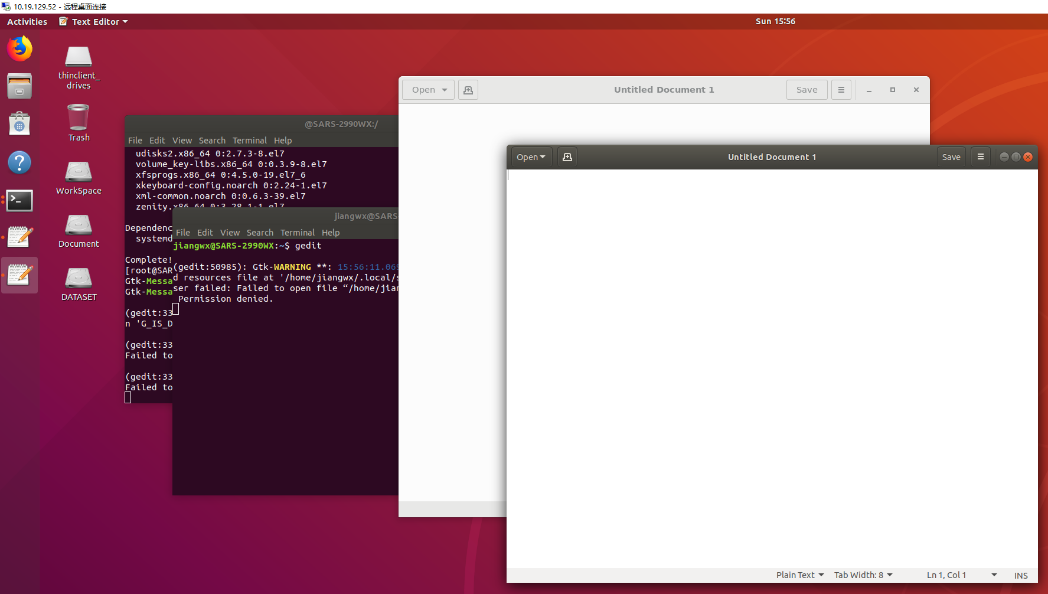Focus the @SARS-2990WX:/ terminal title bar
1048x594 pixels.
[262, 124]
